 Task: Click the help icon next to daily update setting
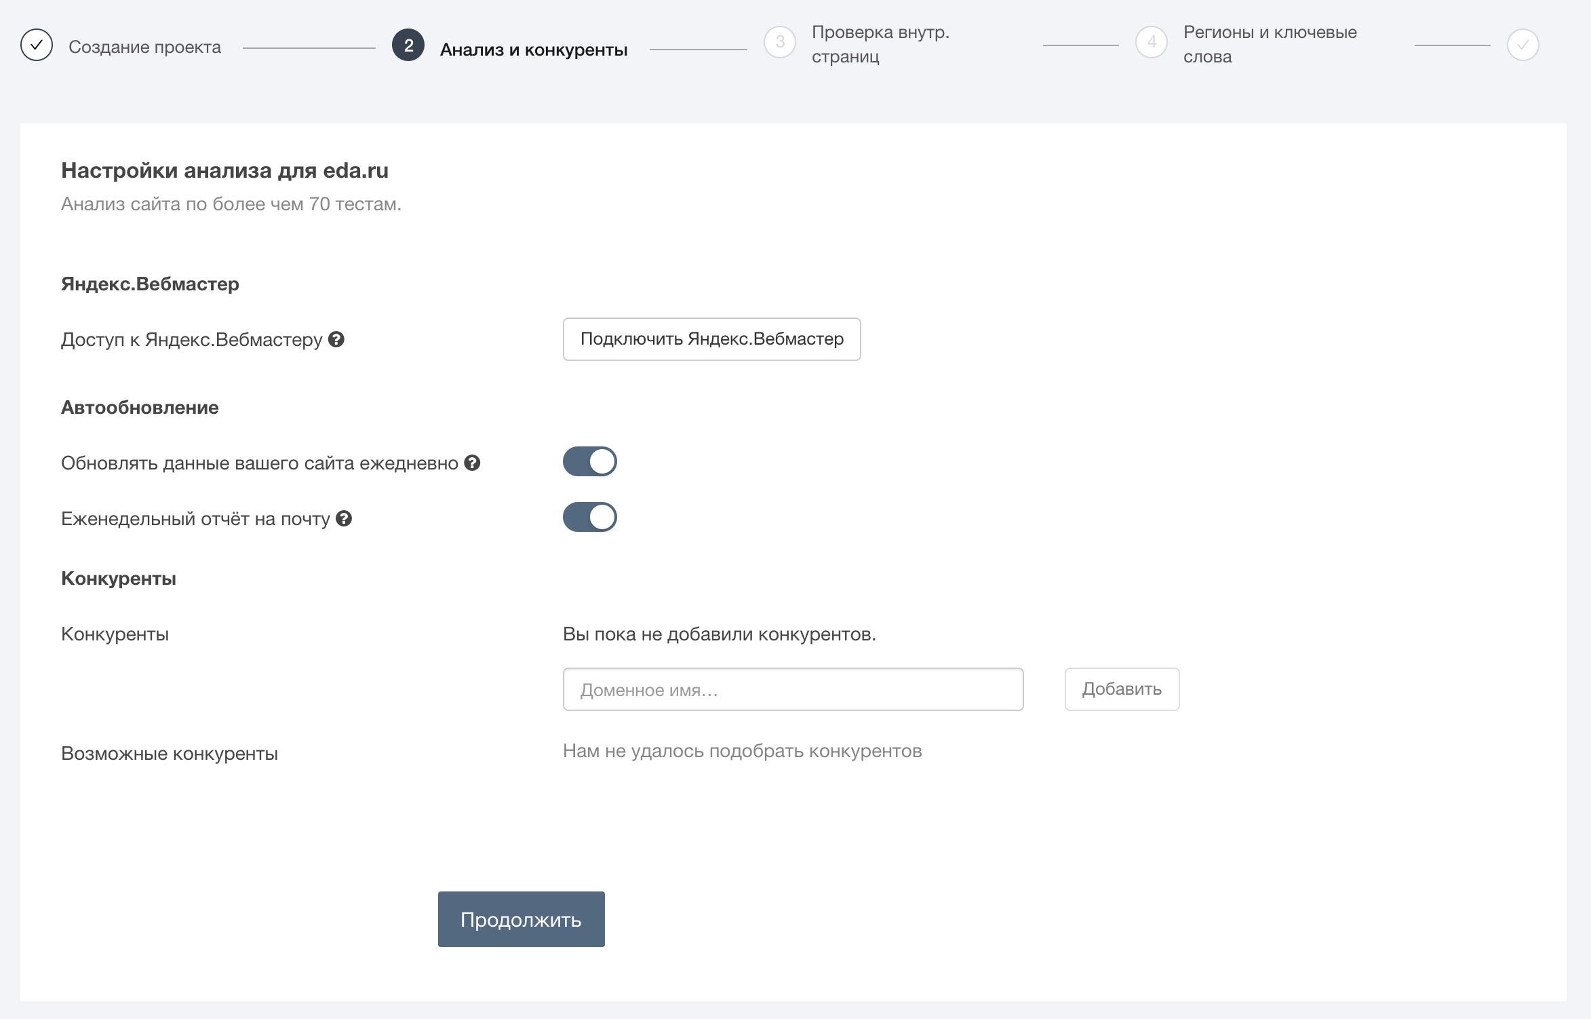pyautogui.click(x=471, y=463)
